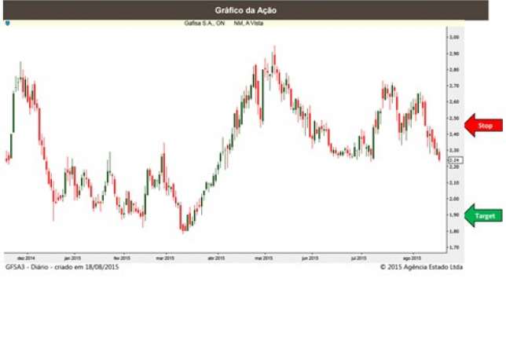The width and height of the screenshot is (506, 341).
Task: Click the 1,90 price level on the axis
Action: tap(453, 214)
